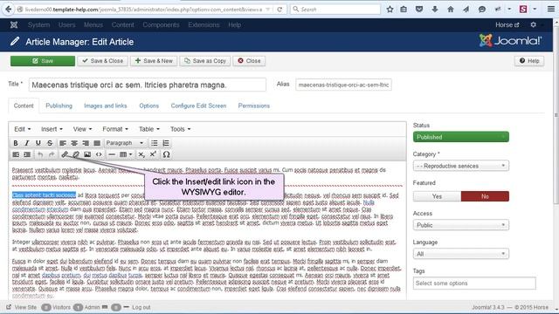559x314 pixels.
Task: Click the Save as Copy button
Action: (205, 61)
